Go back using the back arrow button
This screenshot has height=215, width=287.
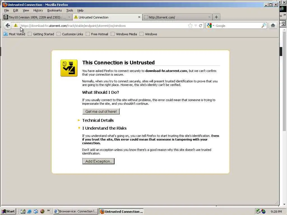tap(8, 25)
